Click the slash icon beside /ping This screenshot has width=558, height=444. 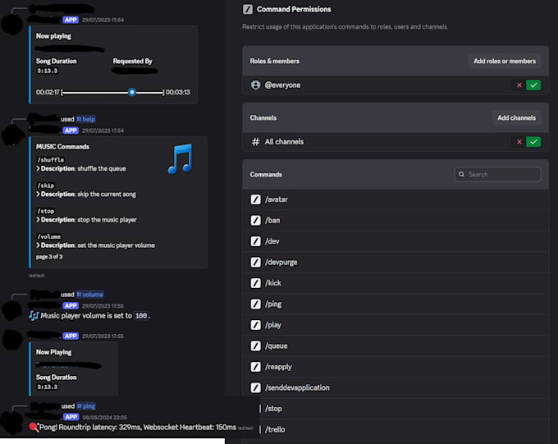(255, 304)
